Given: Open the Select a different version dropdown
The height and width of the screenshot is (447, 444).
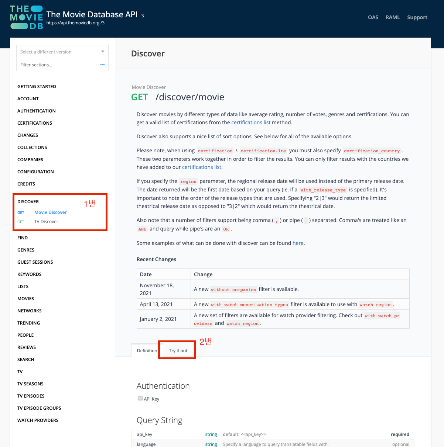Looking at the screenshot, I should pyautogui.click(x=62, y=52).
